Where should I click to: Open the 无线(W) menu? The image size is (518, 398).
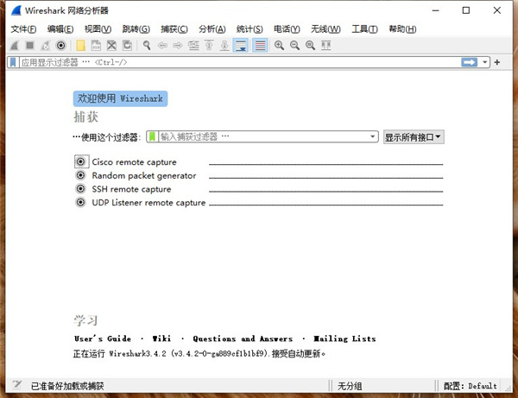[325, 29]
